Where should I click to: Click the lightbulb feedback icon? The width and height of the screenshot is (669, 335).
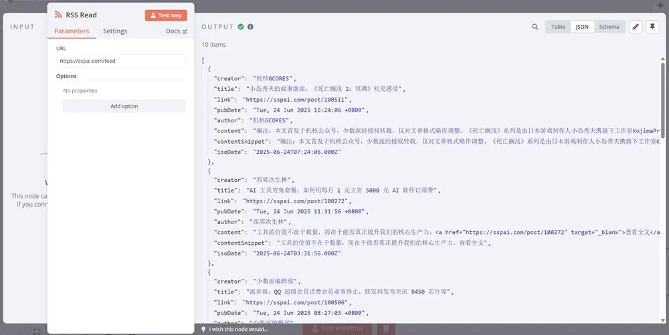203,329
